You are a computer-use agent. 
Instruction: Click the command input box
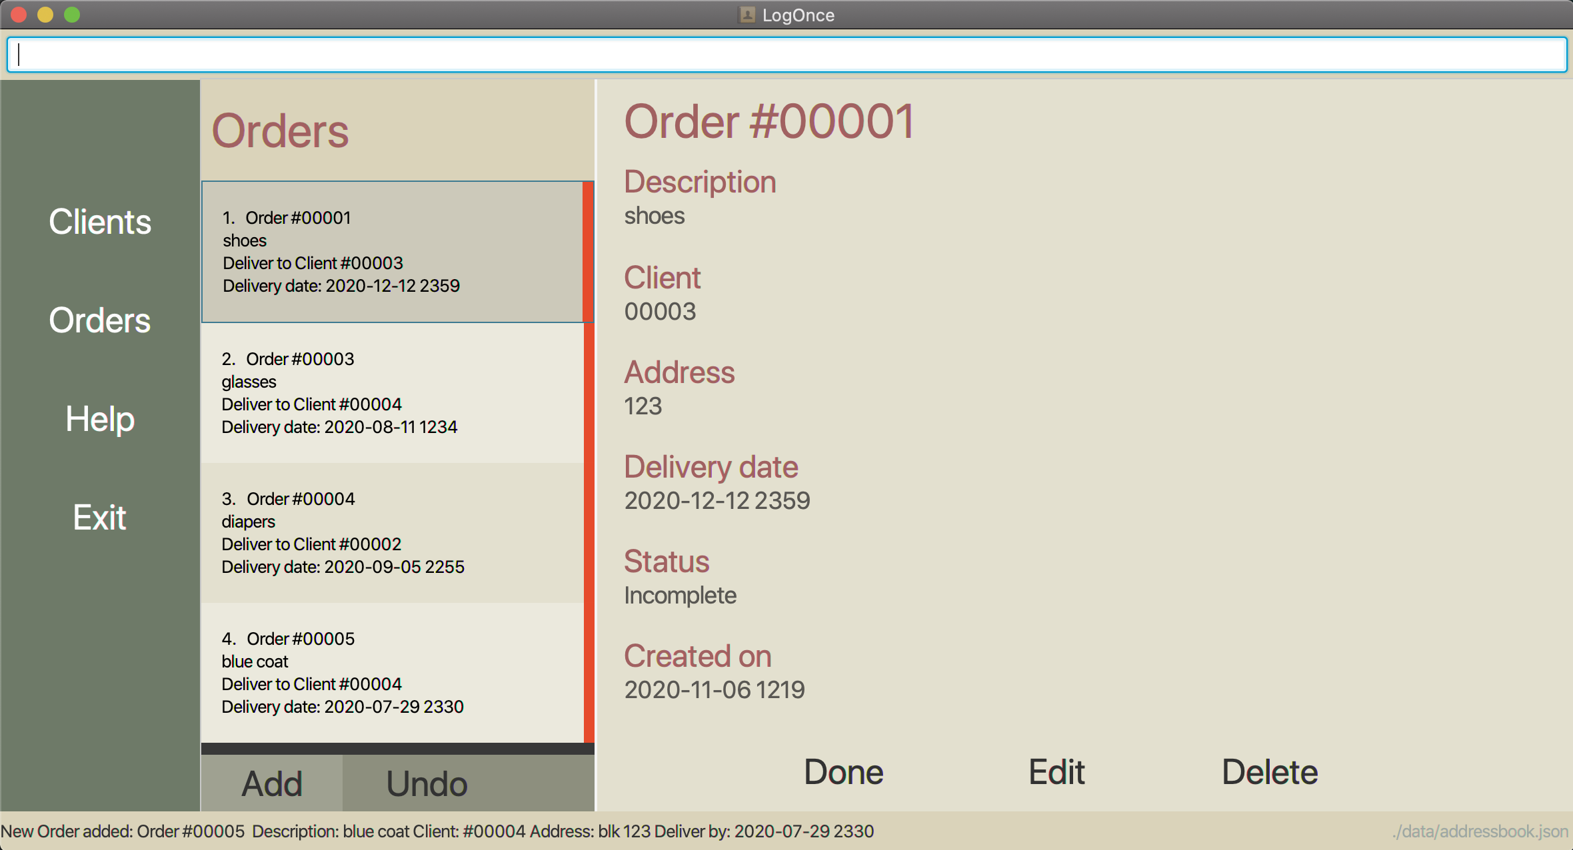tap(786, 55)
